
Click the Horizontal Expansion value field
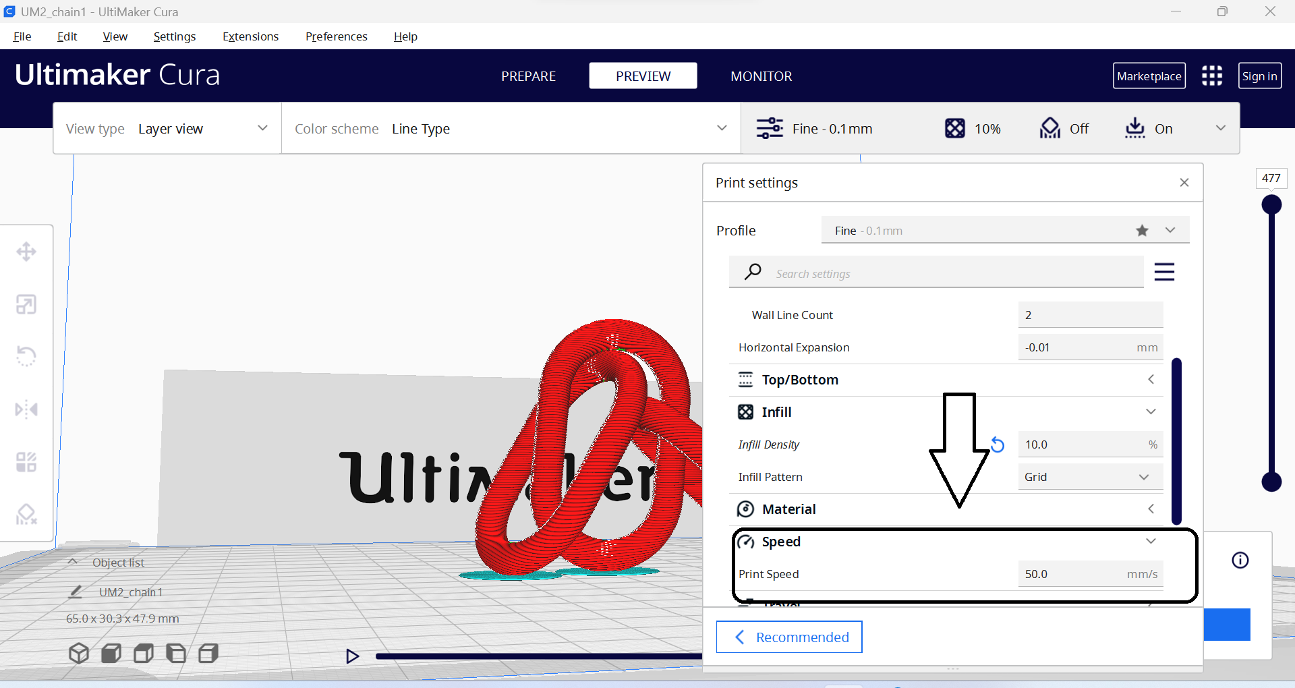[1090, 347]
